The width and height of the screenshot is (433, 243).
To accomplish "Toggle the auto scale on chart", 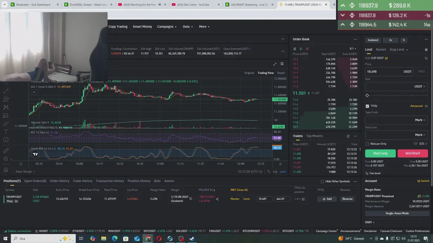I will pos(283,171).
